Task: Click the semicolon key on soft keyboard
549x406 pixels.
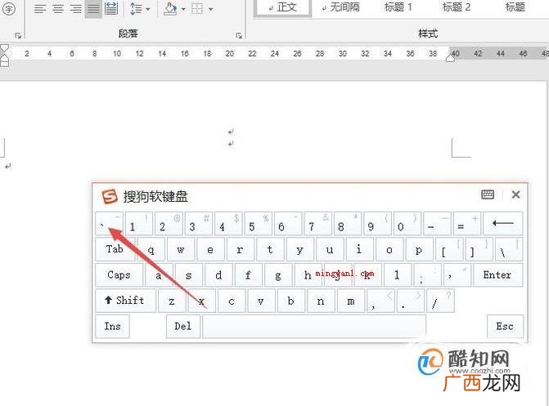Action: pos(427,274)
